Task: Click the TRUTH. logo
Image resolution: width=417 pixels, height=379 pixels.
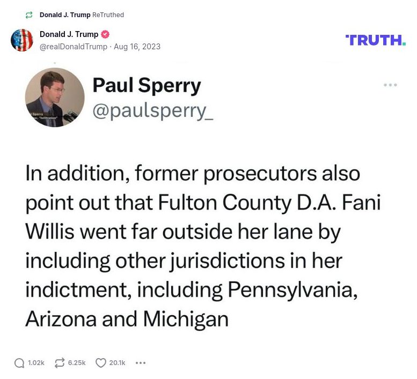Action: tap(376, 40)
